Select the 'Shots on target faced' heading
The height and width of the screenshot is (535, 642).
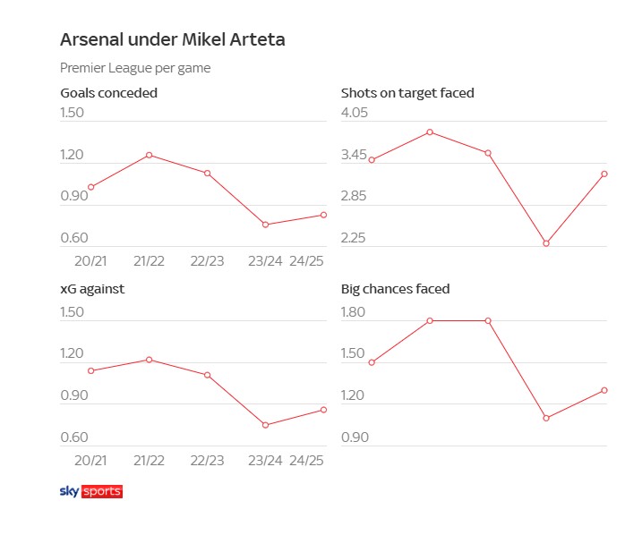[x=407, y=92]
